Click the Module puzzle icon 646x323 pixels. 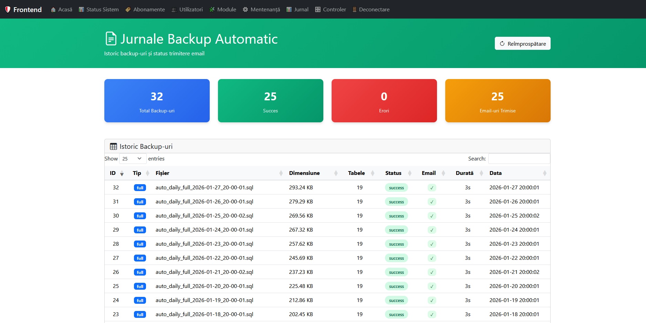[211, 9]
